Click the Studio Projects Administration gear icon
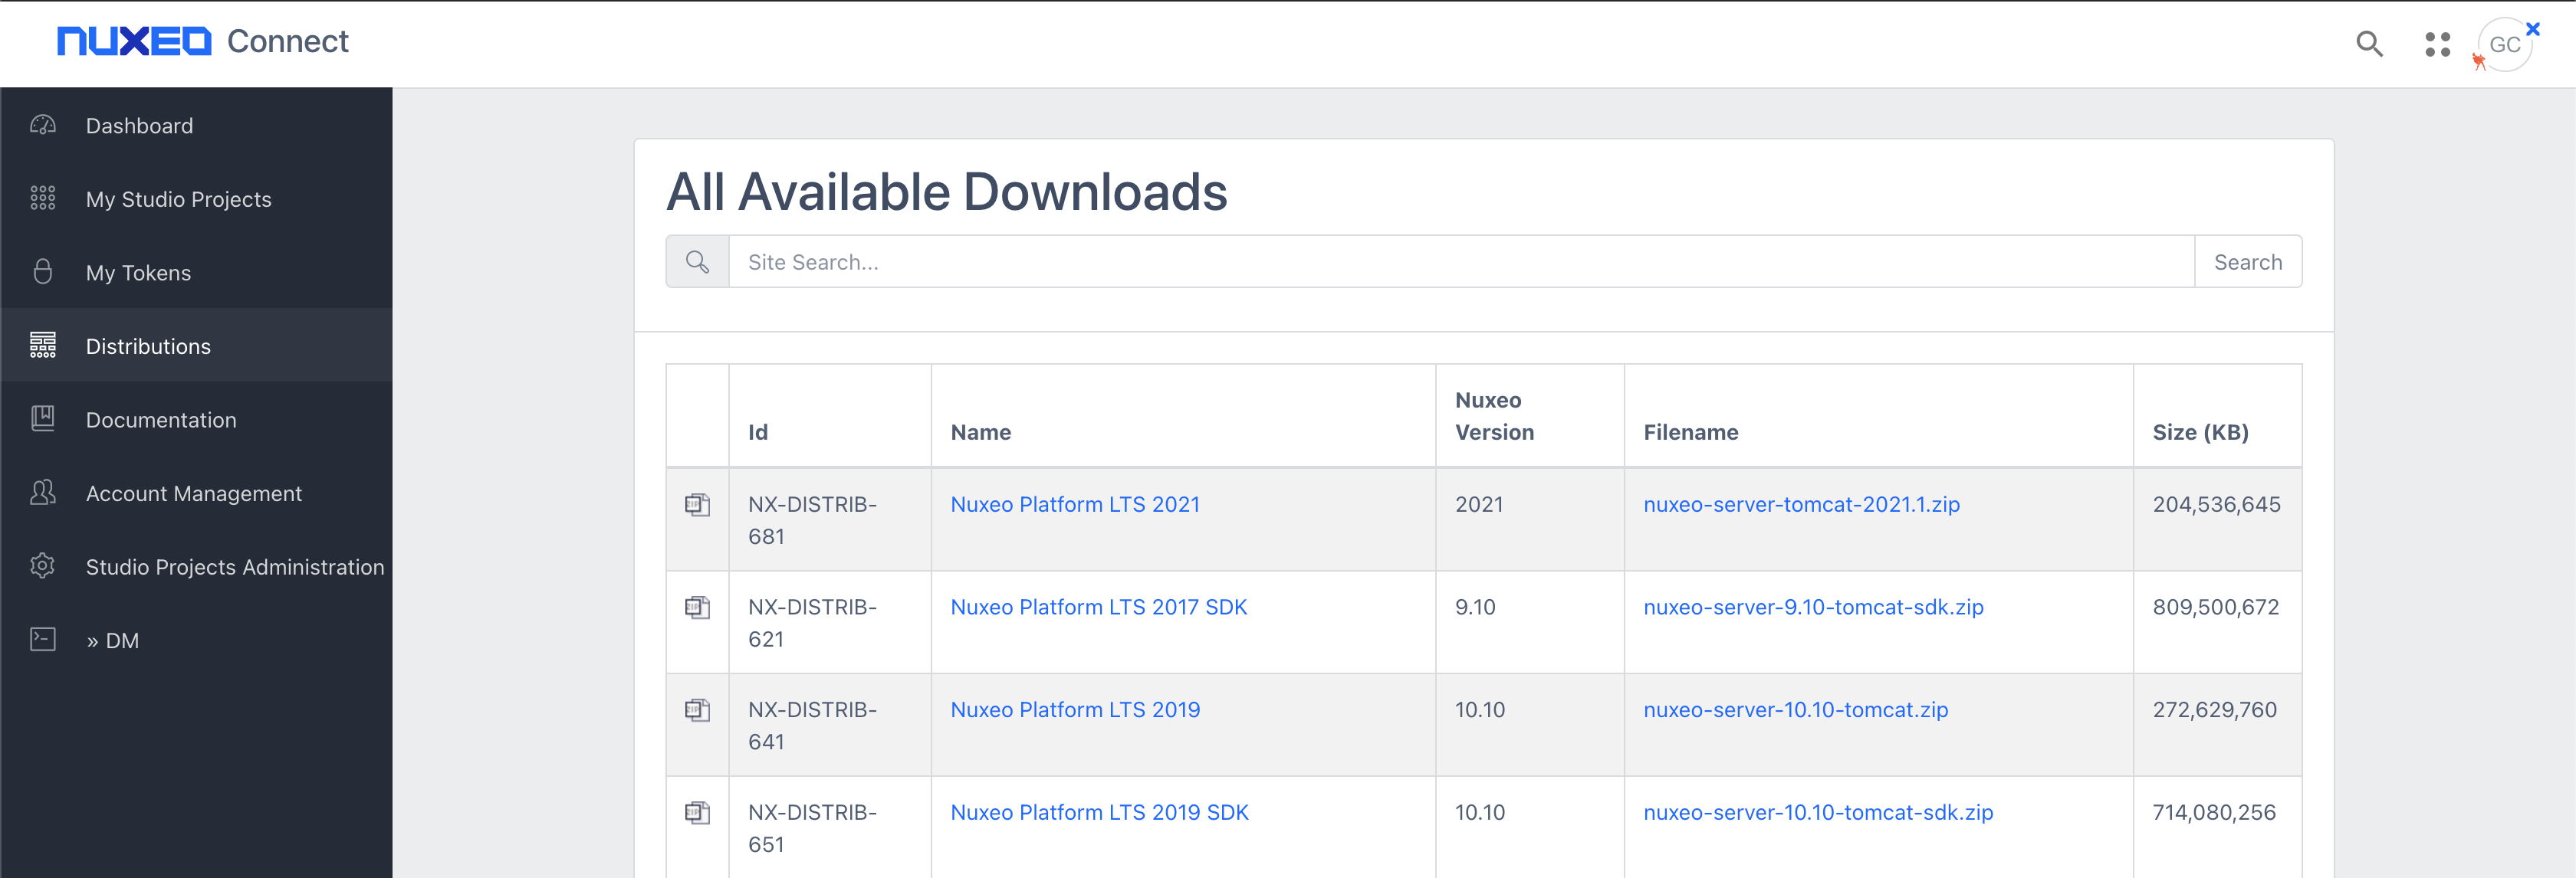The height and width of the screenshot is (878, 2576). coord(43,566)
